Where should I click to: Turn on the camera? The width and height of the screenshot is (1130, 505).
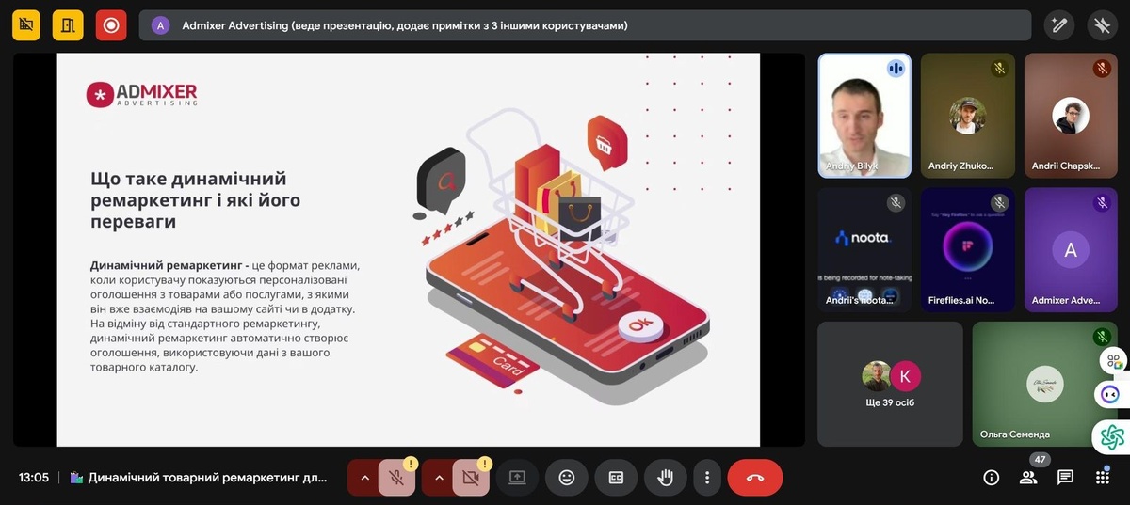(471, 478)
